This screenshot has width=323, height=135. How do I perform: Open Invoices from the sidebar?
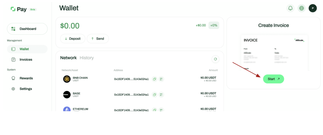click(26, 60)
